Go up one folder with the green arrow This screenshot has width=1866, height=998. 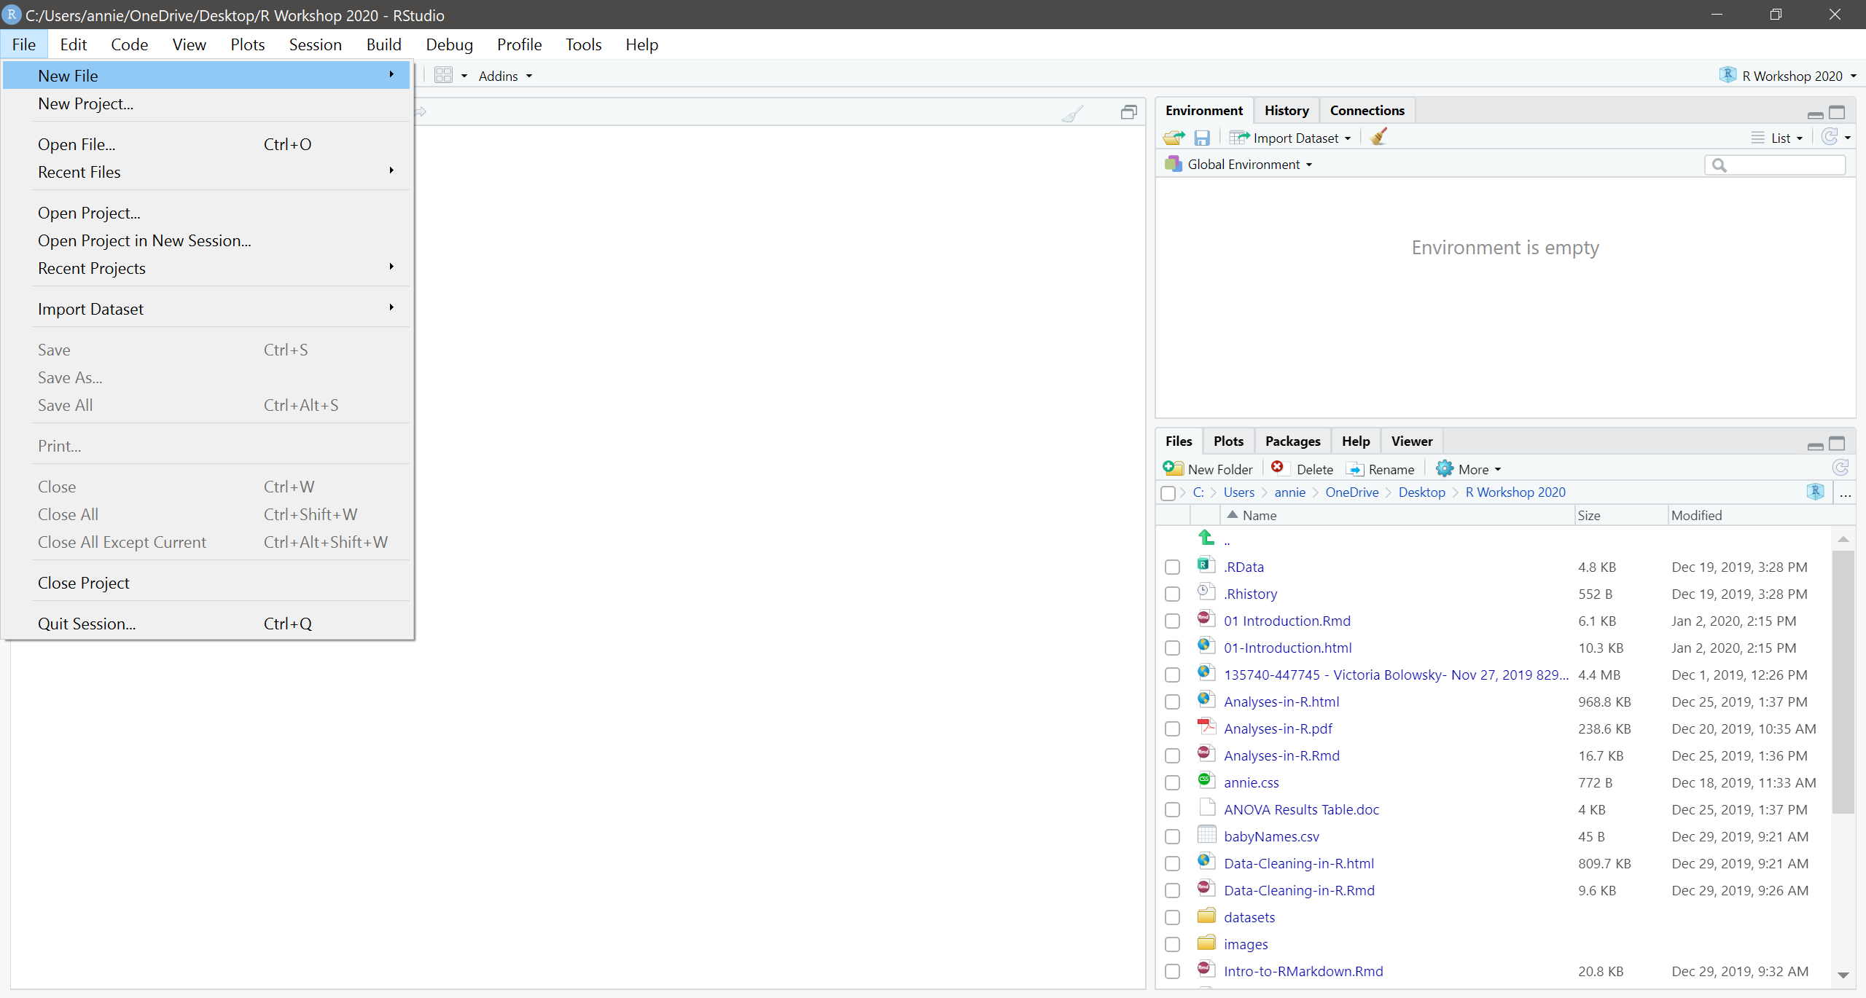[x=1206, y=538]
